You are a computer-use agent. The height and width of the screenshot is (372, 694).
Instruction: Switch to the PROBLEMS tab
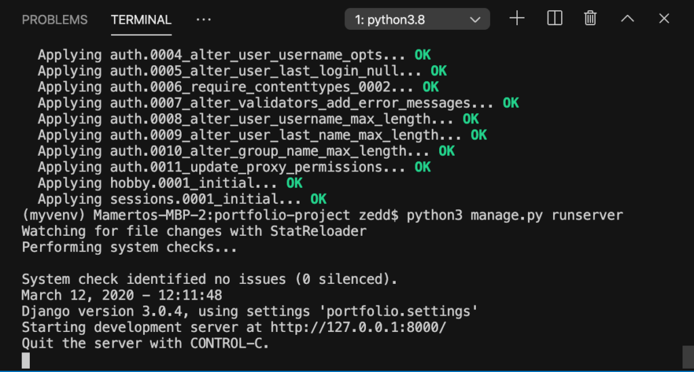point(55,20)
